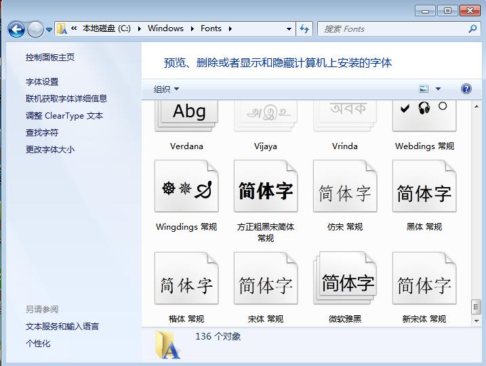486x366 pixels.
Task: Click the 本地磁盘 (C:) breadcrumb segment
Action: coord(106,28)
